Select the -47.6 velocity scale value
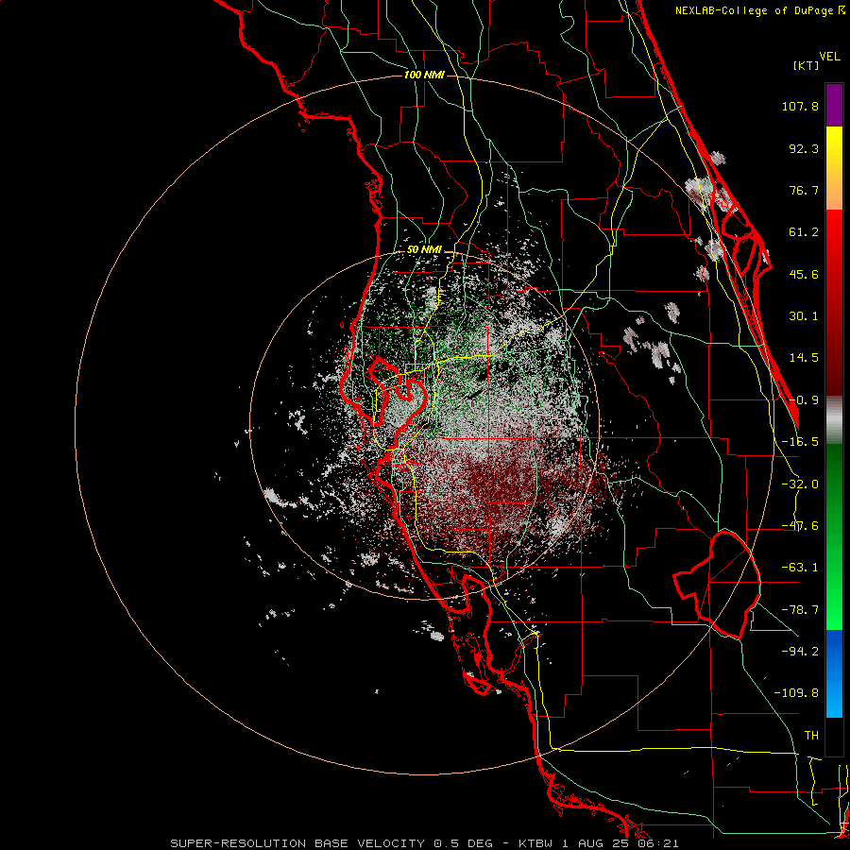The height and width of the screenshot is (850, 850). pyautogui.click(x=800, y=526)
